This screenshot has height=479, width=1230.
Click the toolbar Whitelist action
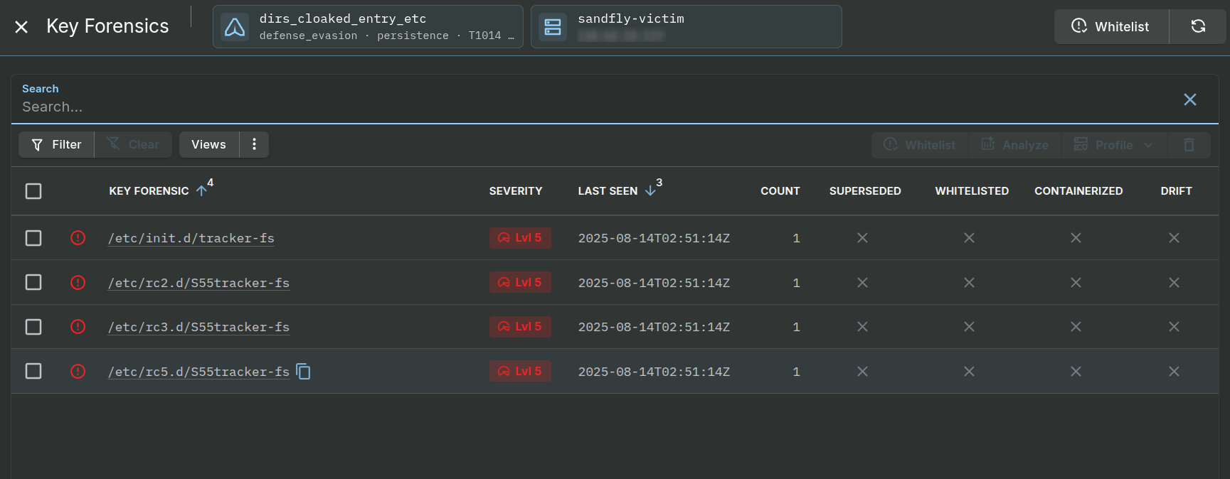tap(919, 145)
